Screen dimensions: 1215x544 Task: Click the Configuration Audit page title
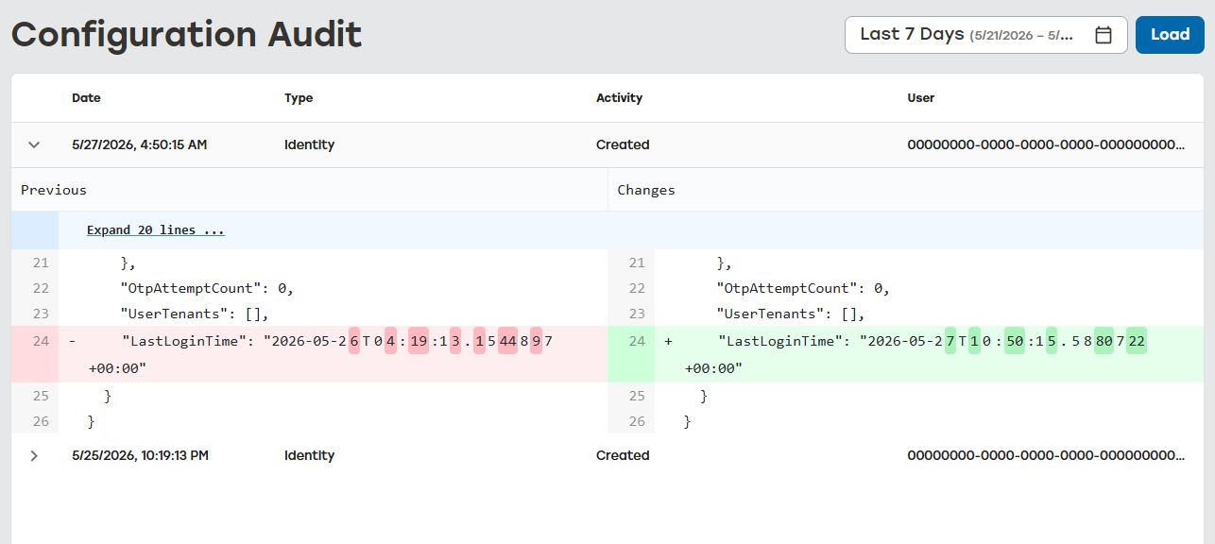tap(187, 35)
